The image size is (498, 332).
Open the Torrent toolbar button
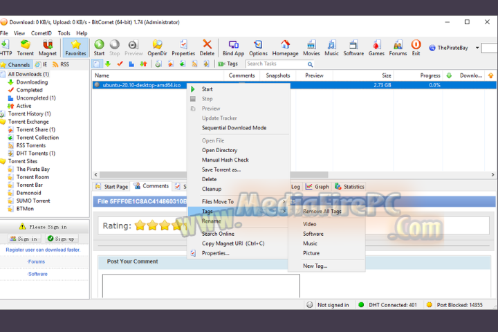[25, 48]
